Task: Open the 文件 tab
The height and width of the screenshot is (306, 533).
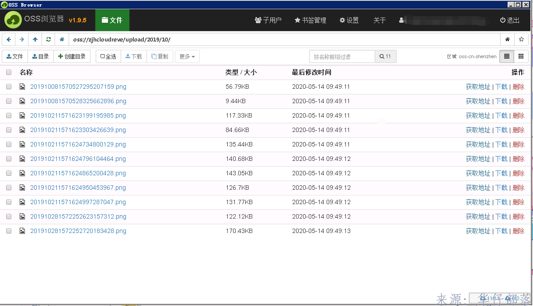Action: coord(112,20)
